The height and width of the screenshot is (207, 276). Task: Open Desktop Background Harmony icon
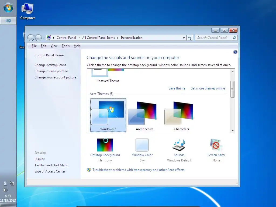click(x=105, y=145)
